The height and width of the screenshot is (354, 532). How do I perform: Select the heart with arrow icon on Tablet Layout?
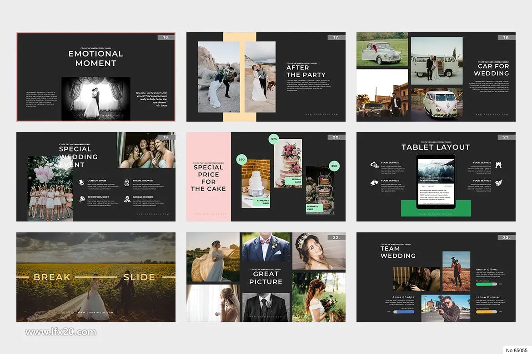(498, 182)
